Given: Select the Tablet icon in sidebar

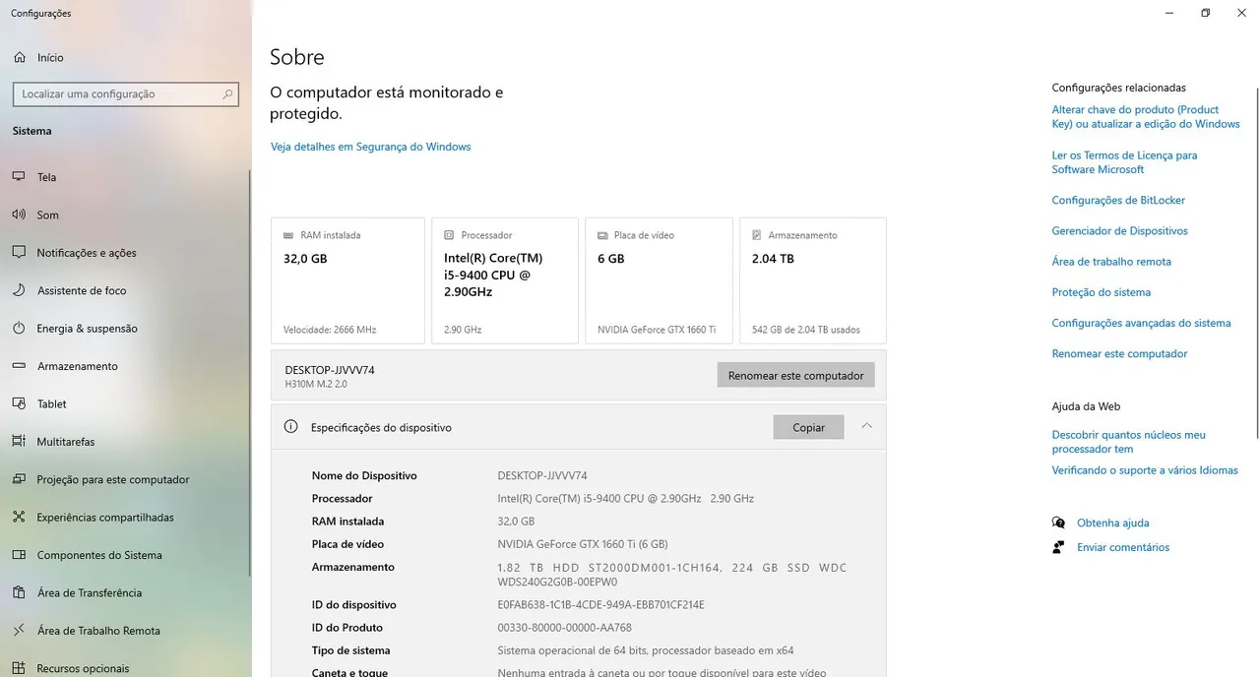Looking at the screenshot, I should pyautogui.click(x=19, y=404).
